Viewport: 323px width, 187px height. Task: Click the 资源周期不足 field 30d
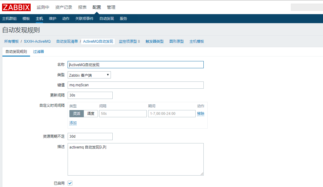(x=90, y=136)
